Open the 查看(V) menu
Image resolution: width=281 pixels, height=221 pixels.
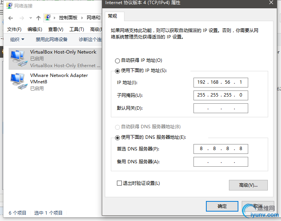coord(56,29)
